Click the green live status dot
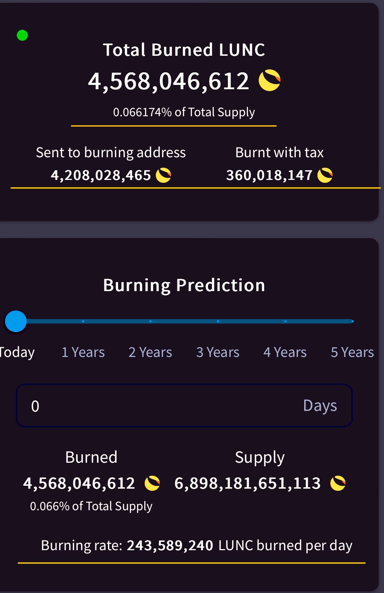This screenshot has width=384, height=593. pyautogui.click(x=22, y=35)
